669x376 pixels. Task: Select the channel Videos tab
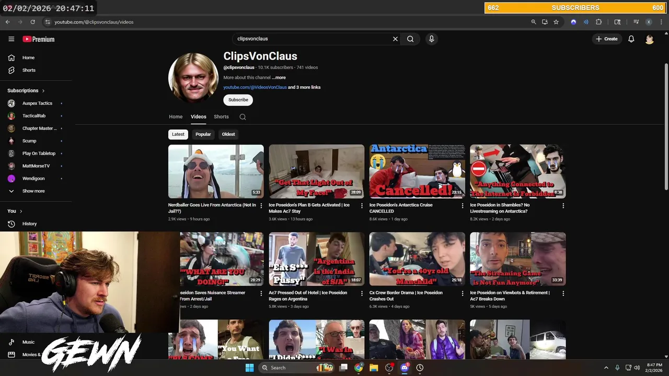point(199,117)
